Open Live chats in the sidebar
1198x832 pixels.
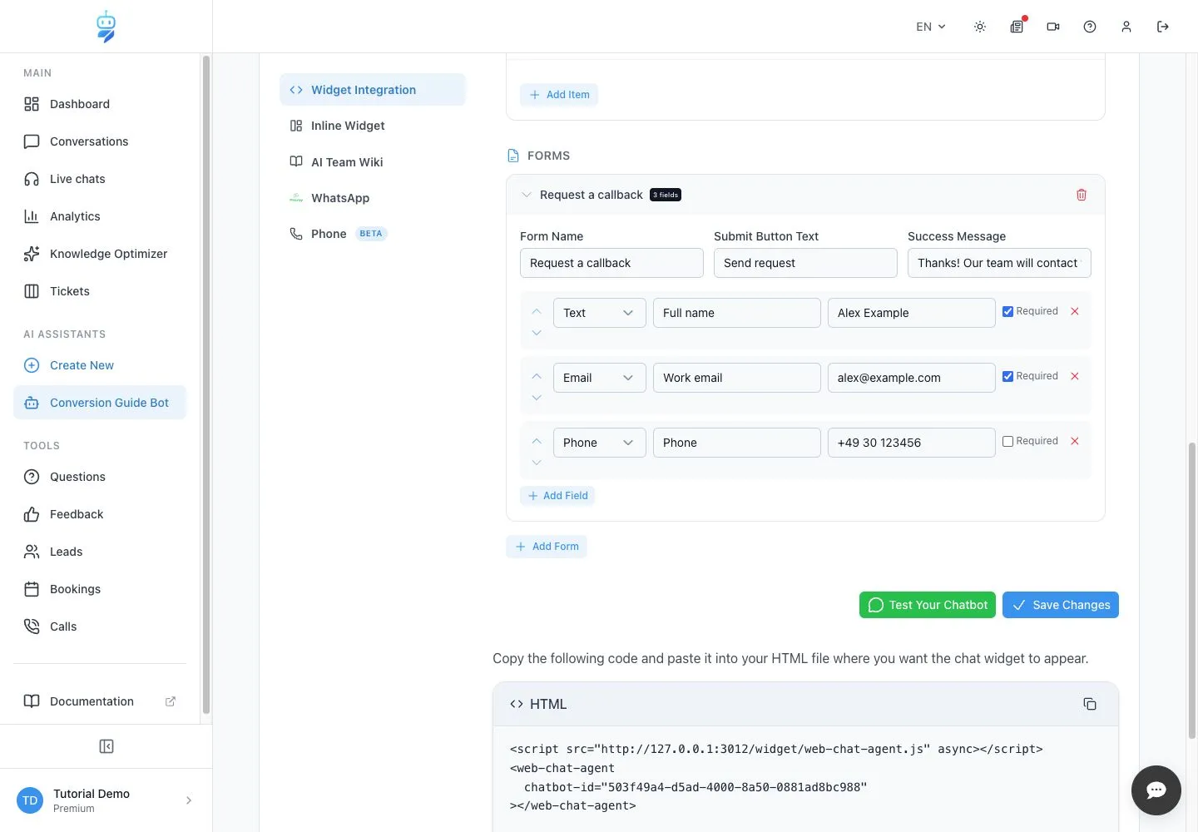click(x=100, y=179)
